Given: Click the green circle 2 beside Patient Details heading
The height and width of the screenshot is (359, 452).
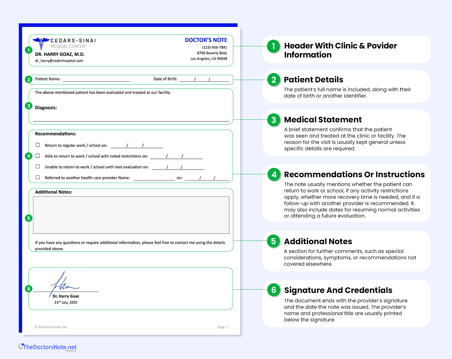Looking at the screenshot, I should point(274,80).
